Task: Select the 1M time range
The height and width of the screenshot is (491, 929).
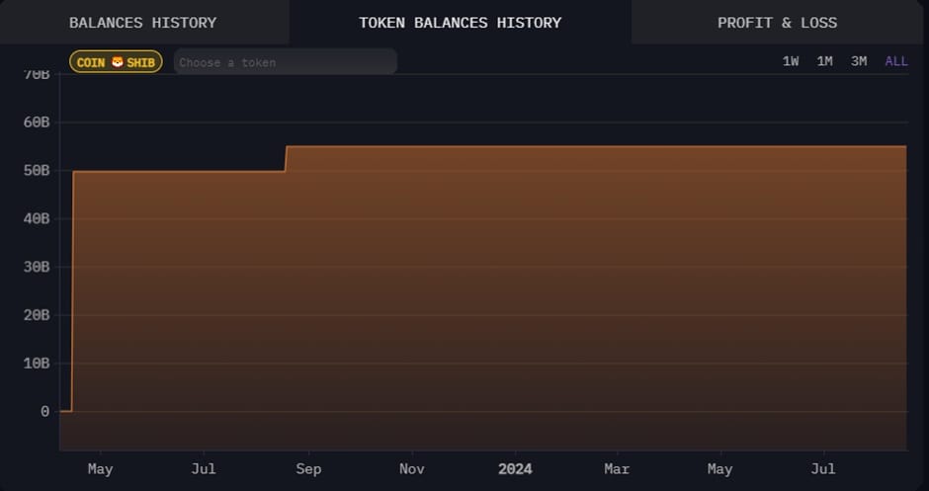Action: (x=824, y=61)
